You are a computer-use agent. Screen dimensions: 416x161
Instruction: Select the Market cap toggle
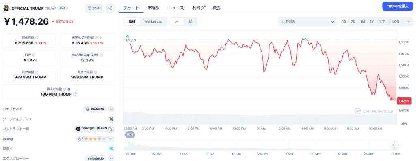[x=153, y=22]
